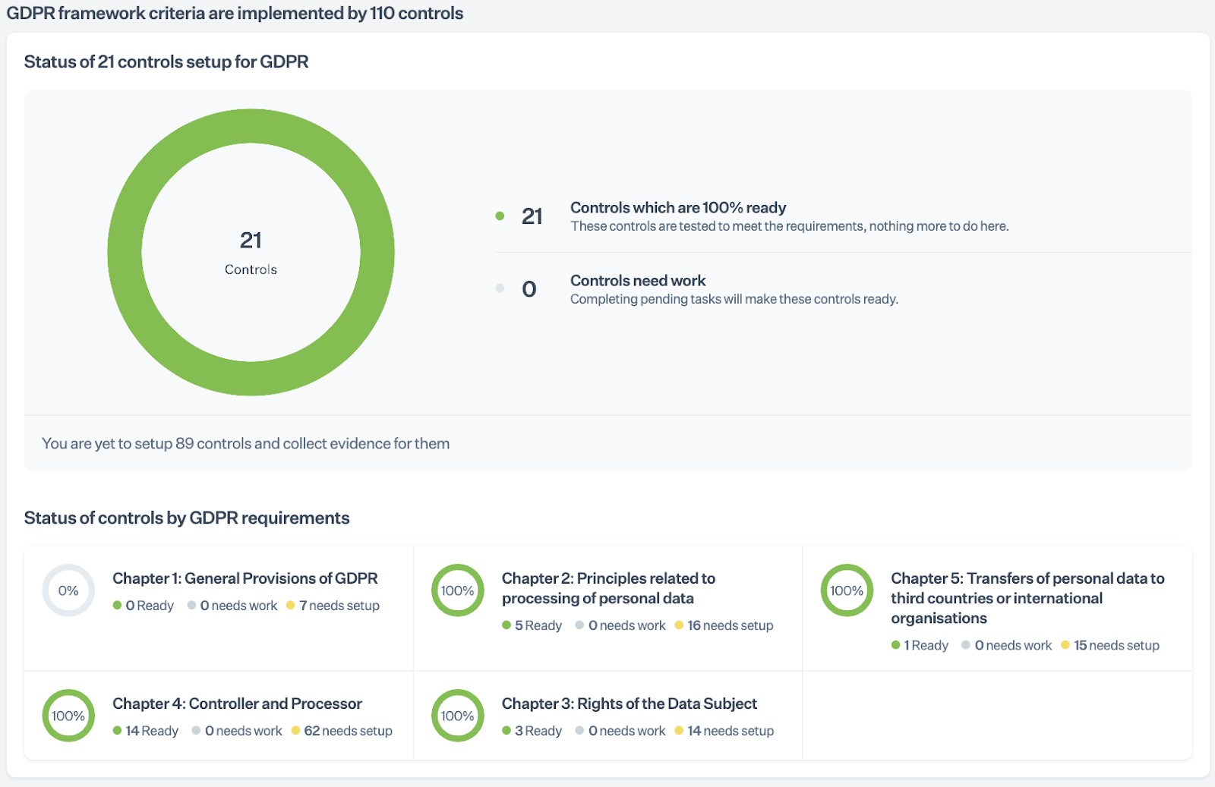Click the grey dot beside 0 controls need work
Viewport: 1215px width, 787px height.
point(500,288)
